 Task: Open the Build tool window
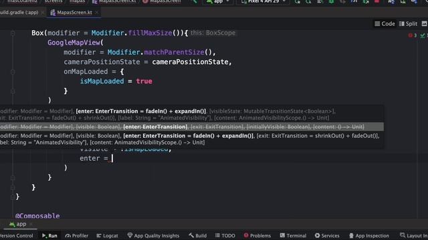coord(198,235)
